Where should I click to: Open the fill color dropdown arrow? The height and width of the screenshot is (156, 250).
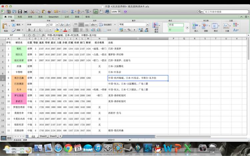click(x=61, y=30)
